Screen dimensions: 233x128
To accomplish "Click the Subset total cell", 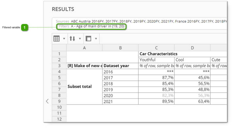I will tap(85, 87).
